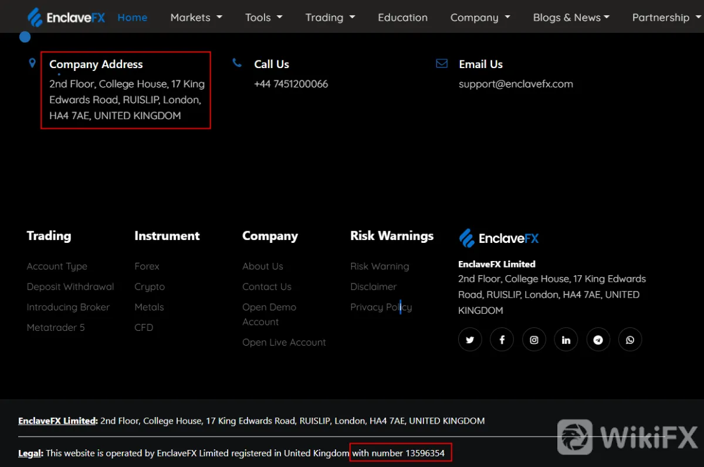704x467 pixels.
Task: Expand the Company dropdown in navbar
Action: [x=480, y=17]
